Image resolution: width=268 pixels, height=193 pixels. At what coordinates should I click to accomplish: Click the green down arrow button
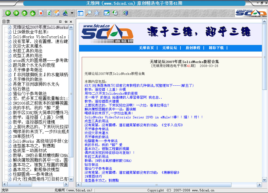click(33, 13)
